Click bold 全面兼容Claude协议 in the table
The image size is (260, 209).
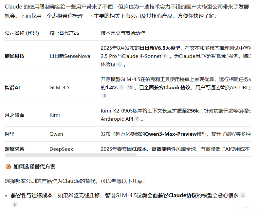coord(167,87)
